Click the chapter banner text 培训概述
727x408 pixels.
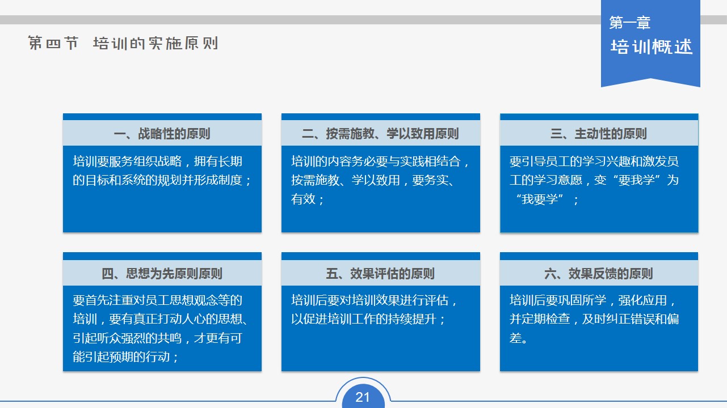652,47
